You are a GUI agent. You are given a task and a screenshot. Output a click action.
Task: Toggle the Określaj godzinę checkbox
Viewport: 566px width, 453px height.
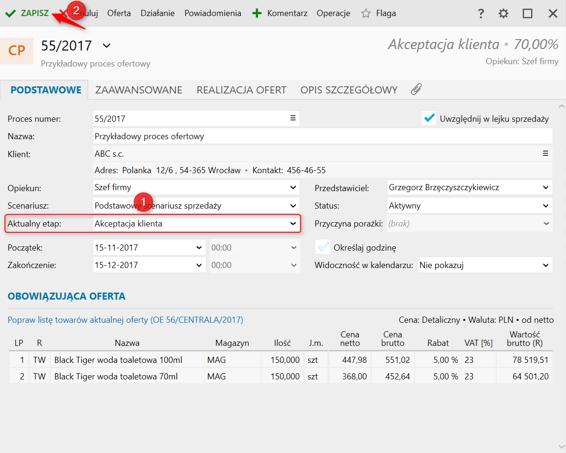coord(323,247)
